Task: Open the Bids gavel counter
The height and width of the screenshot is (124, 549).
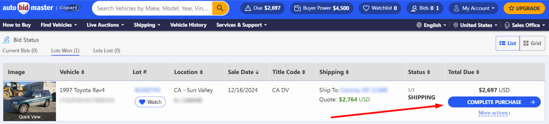Action: pyautogui.click(x=425, y=8)
